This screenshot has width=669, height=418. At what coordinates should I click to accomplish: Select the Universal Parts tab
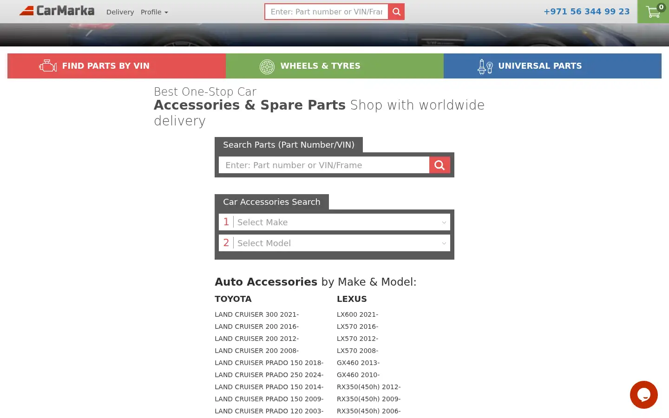552,66
